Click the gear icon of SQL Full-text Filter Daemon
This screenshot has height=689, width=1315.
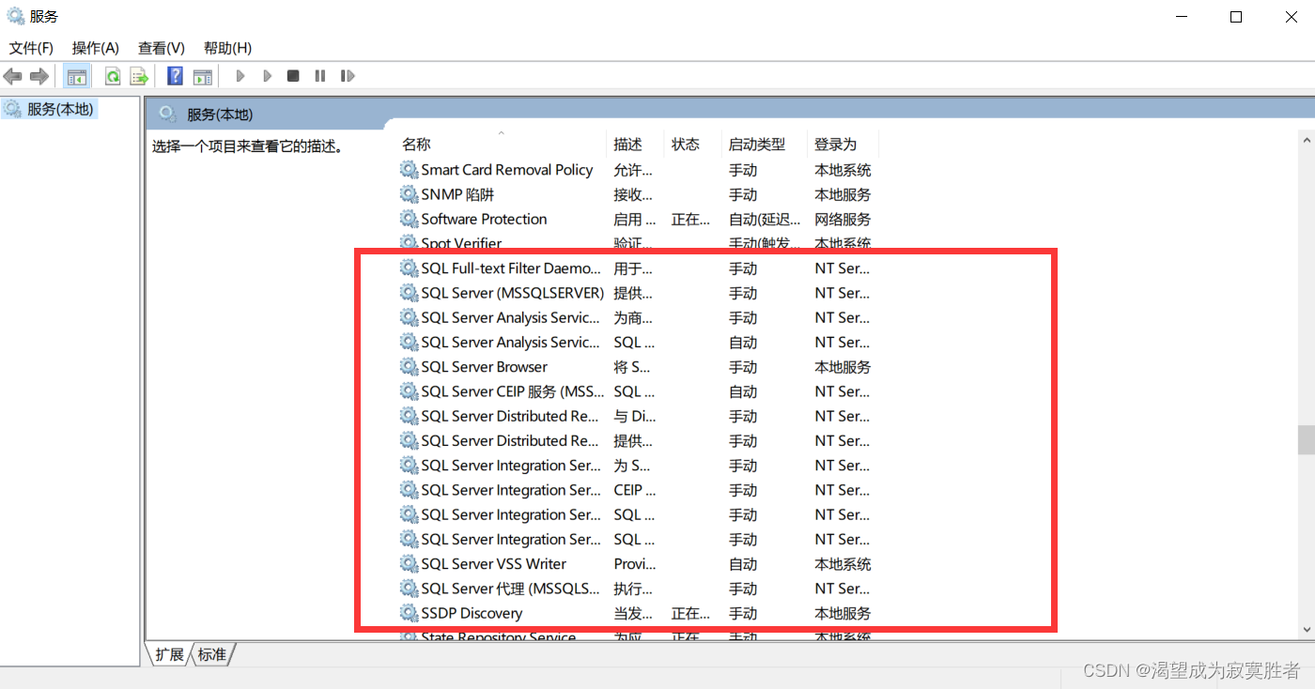pos(409,268)
